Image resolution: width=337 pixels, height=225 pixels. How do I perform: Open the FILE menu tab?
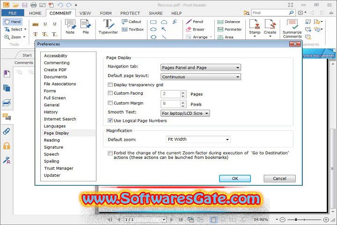pos(13,13)
